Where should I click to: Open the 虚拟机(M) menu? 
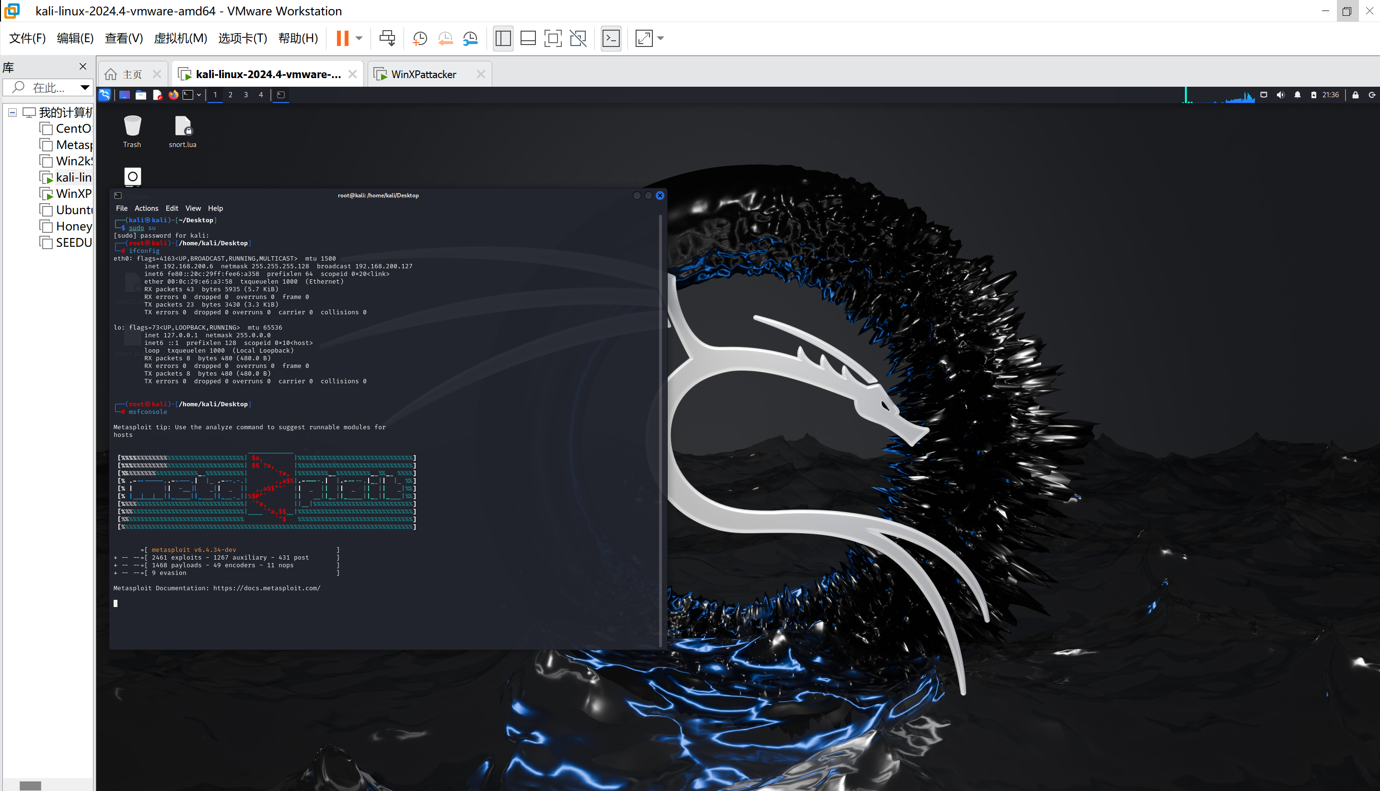tap(180, 38)
